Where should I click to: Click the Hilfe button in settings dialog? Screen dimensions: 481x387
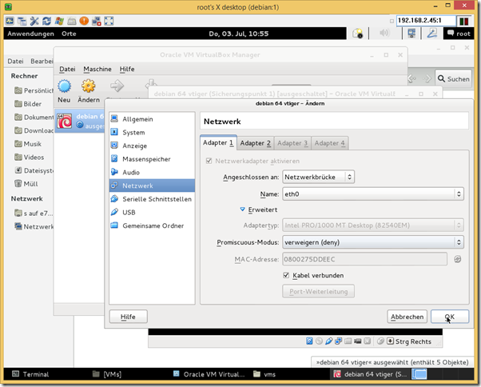coord(128,317)
